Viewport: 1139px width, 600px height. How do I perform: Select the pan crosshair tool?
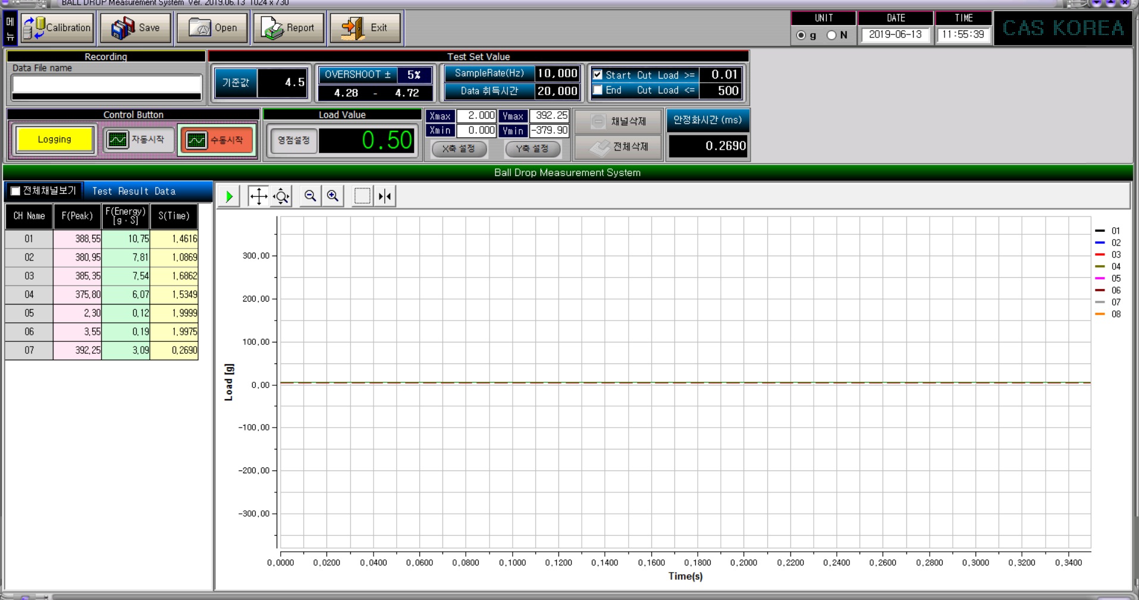[x=258, y=196]
